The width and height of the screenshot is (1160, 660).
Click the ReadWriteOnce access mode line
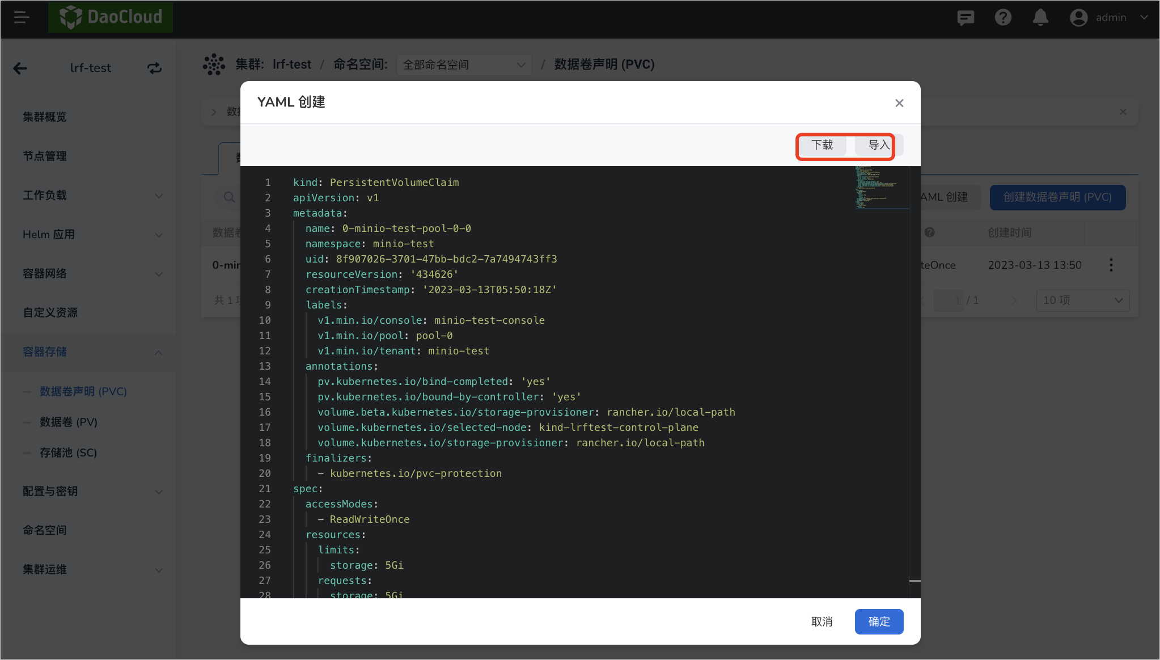coord(363,519)
